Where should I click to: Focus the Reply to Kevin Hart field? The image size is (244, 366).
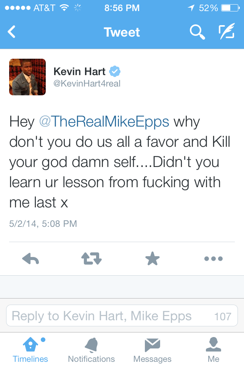tap(122, 316)
